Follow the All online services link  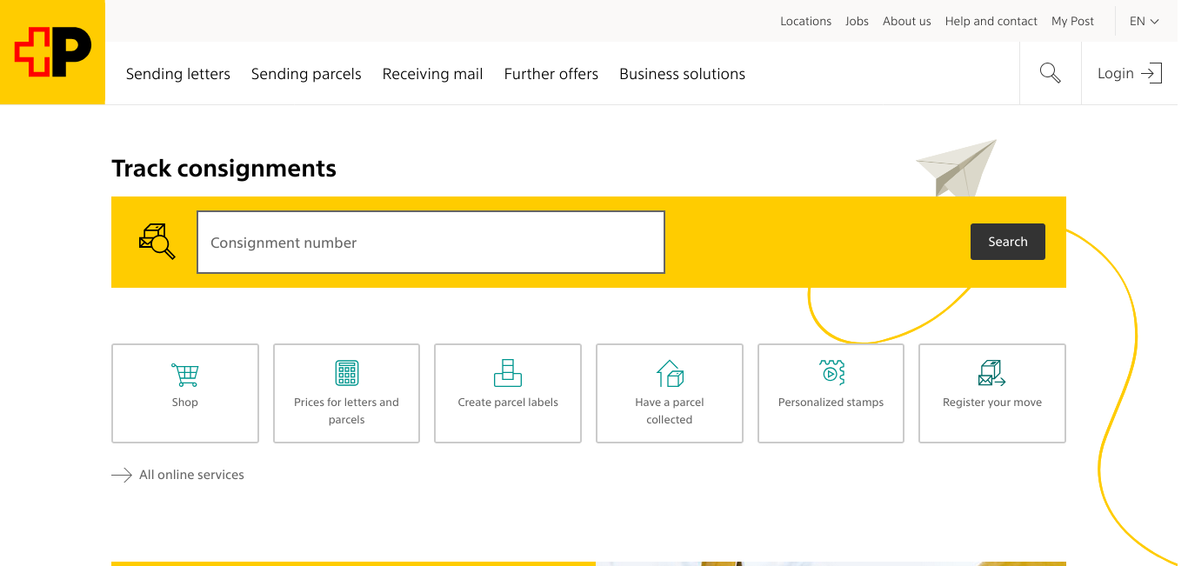[x=191, y=475]
